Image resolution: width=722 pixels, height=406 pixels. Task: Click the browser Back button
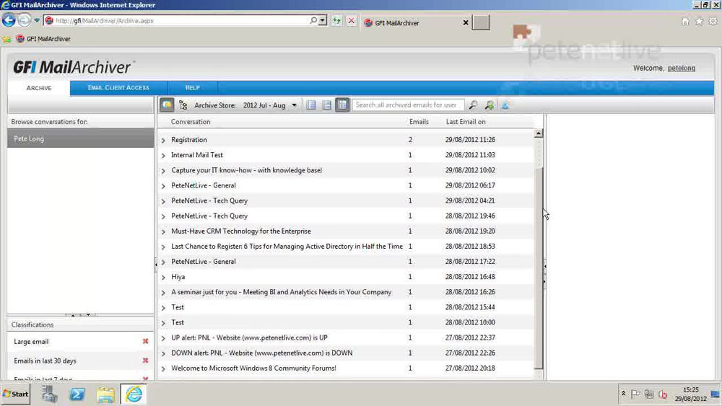point(9,20)
